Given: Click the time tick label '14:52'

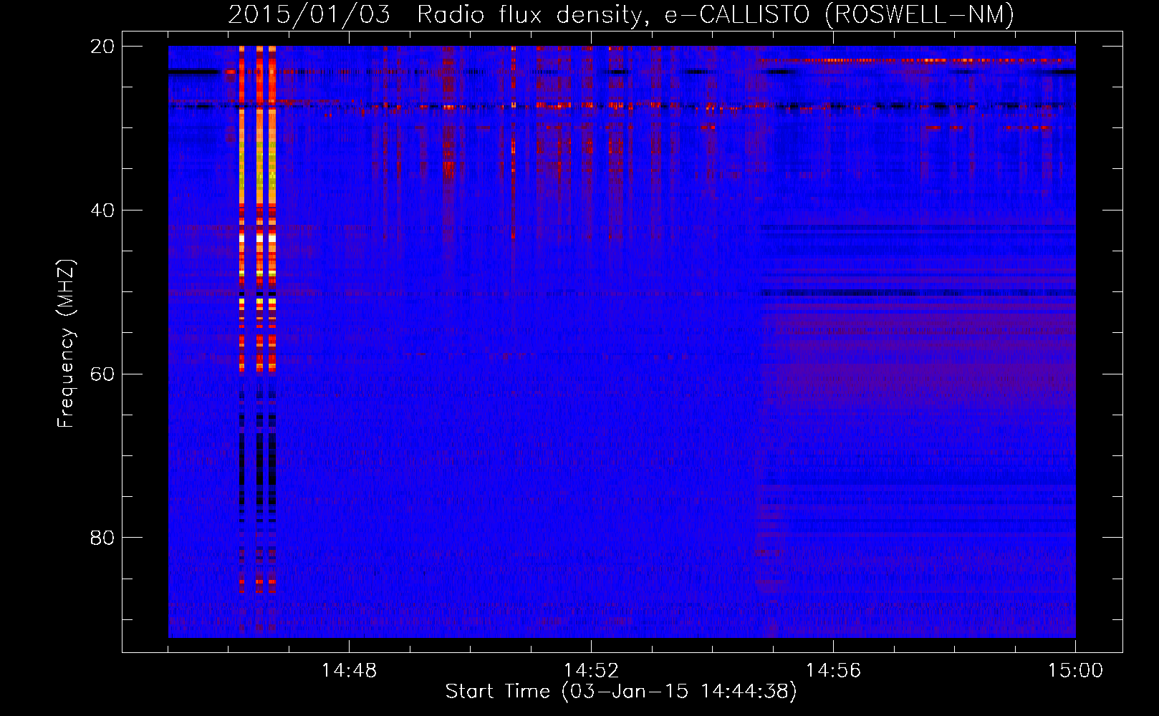Looking at the screenshot, I should point(591,671).
